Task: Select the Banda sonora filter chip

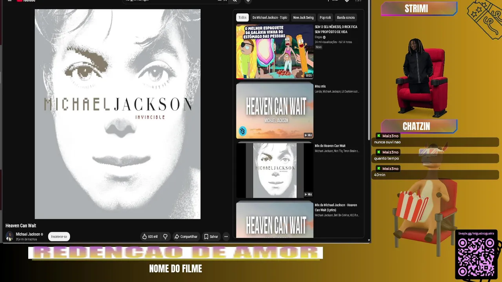Action: click(x=346, y=17)
